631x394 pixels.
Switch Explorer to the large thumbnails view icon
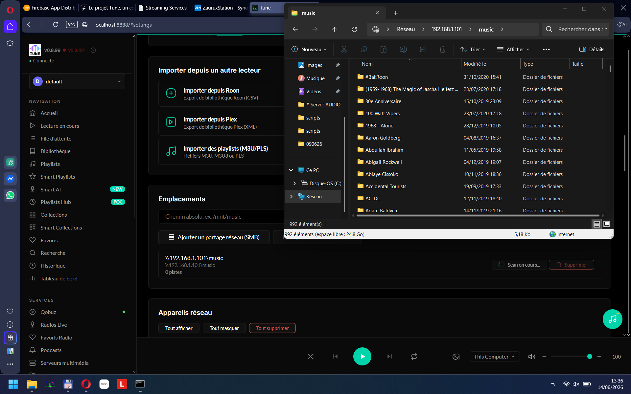(x=607, y=224)
